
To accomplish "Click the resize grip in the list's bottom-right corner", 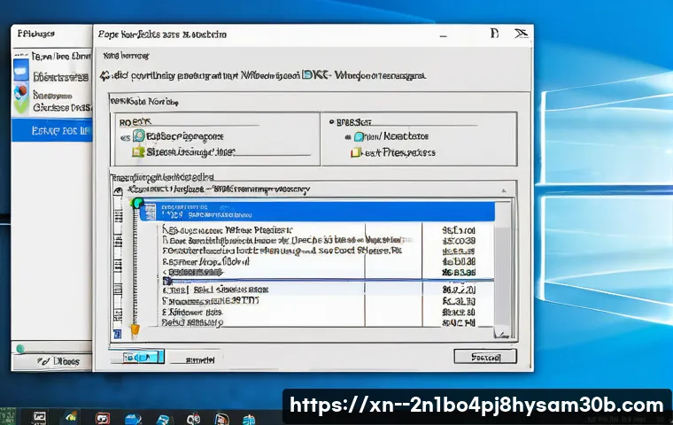I will [502, 333].
